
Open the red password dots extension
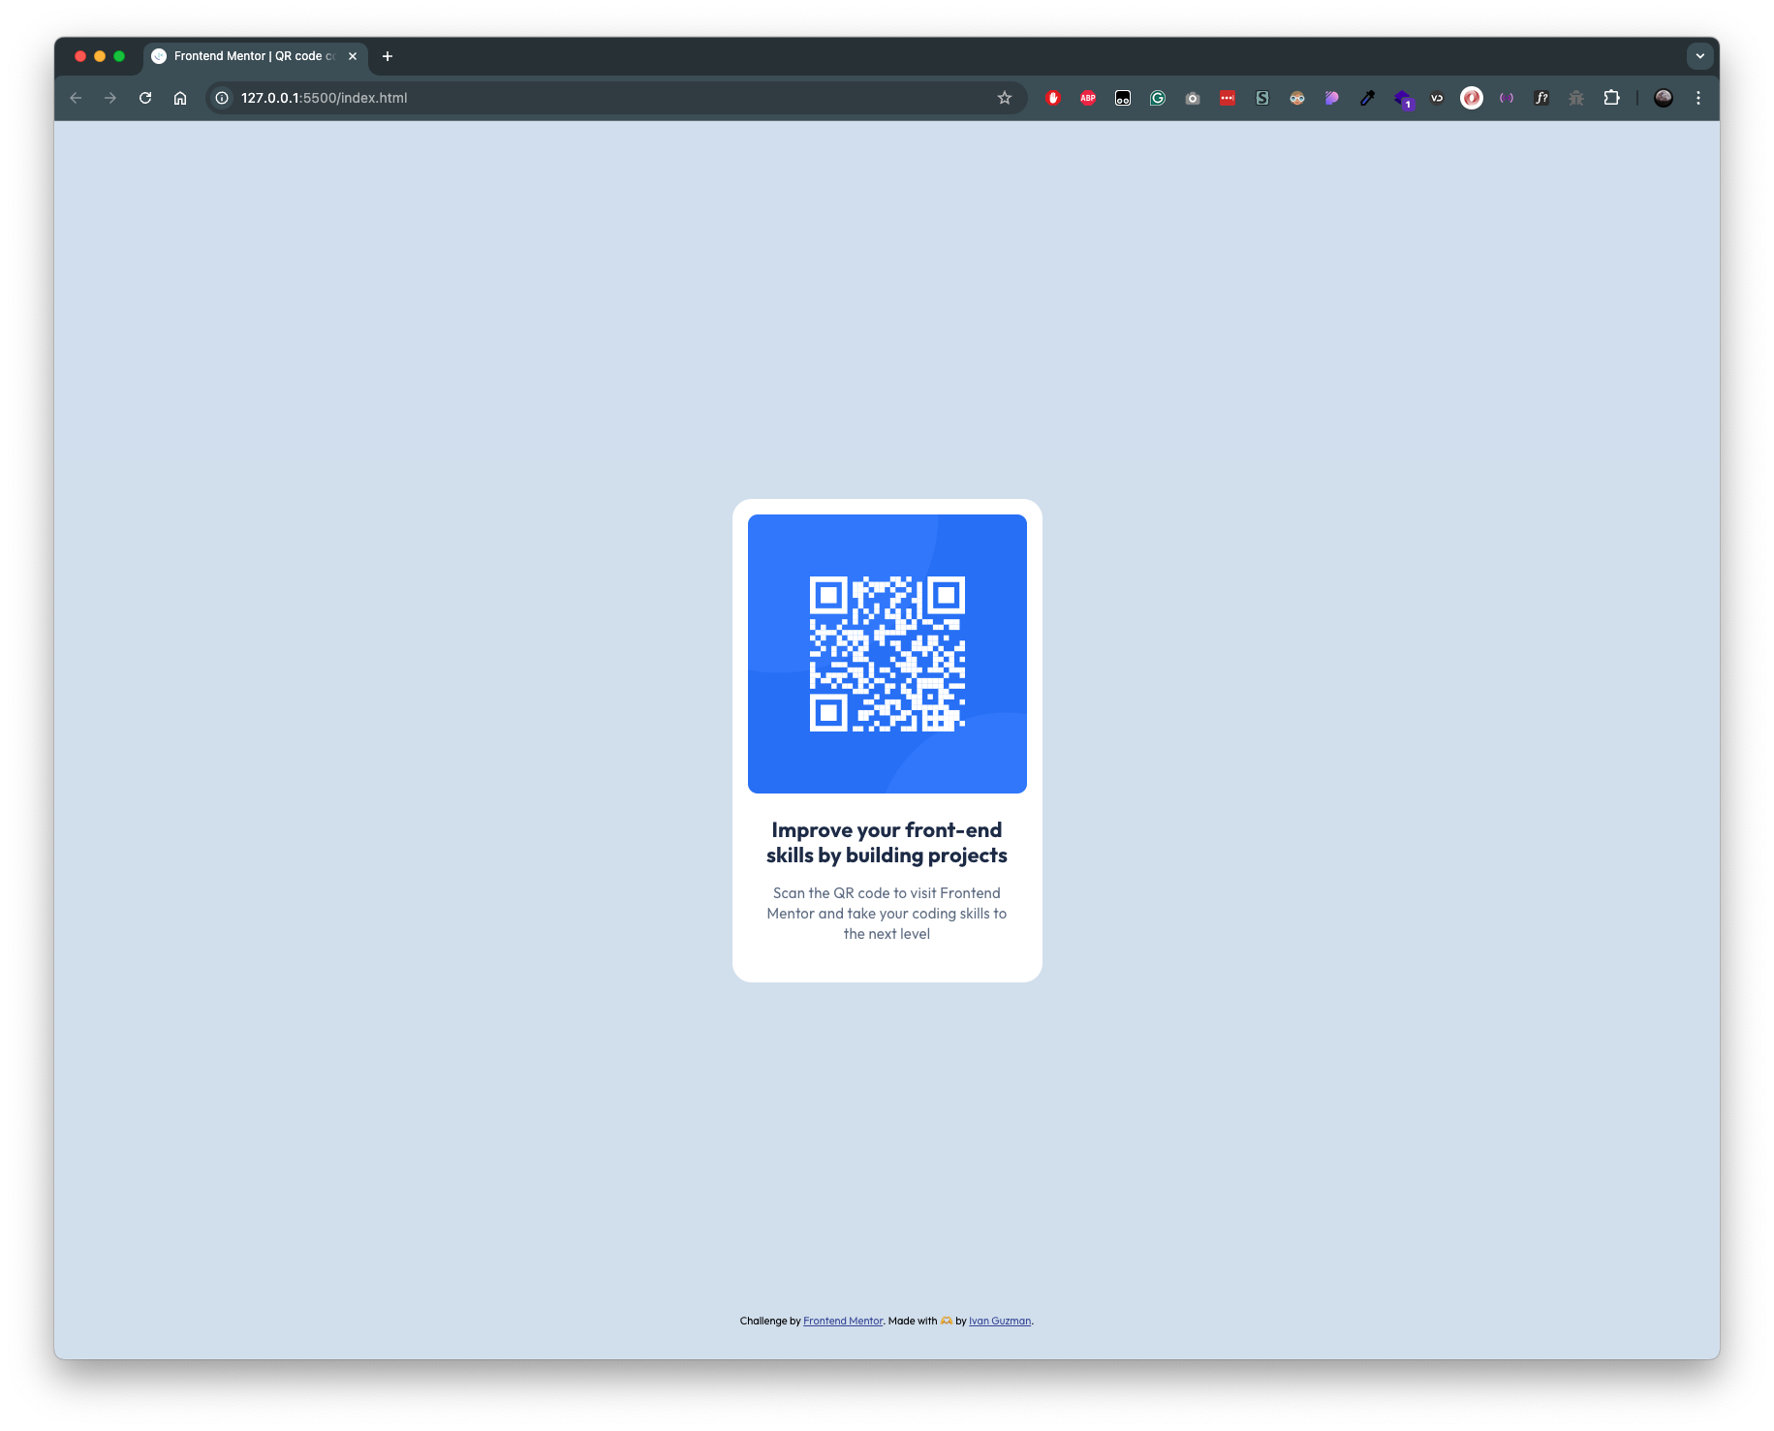pyautogui.click(x=1228, y=98)
